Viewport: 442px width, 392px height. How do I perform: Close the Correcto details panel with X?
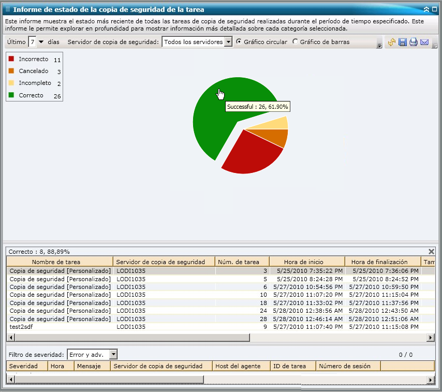coord(432,251)
